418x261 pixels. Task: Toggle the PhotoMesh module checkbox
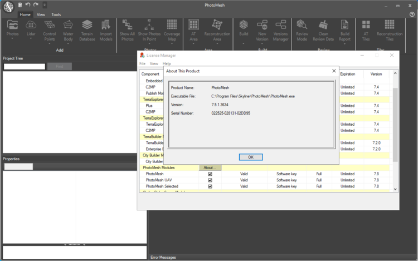(210, 174)
